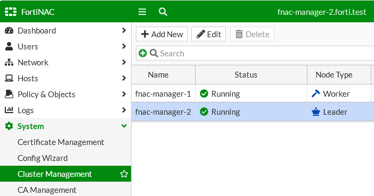The image size is (374, 196).
Task: Sort by the Status column header
Action: point(251,75)
